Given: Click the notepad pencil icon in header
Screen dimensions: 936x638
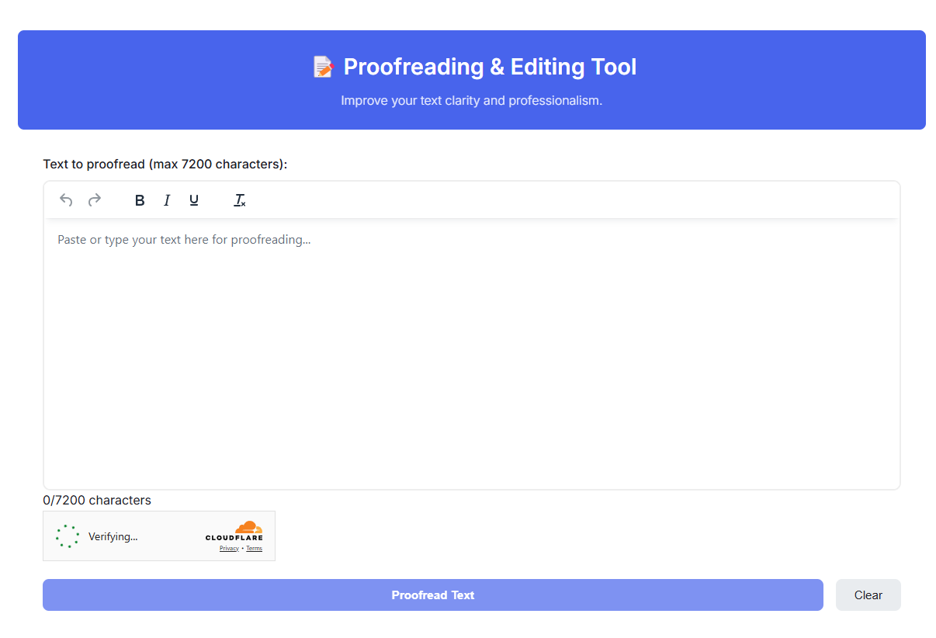Looking at the screenshot, I should [x=324, y=67].
